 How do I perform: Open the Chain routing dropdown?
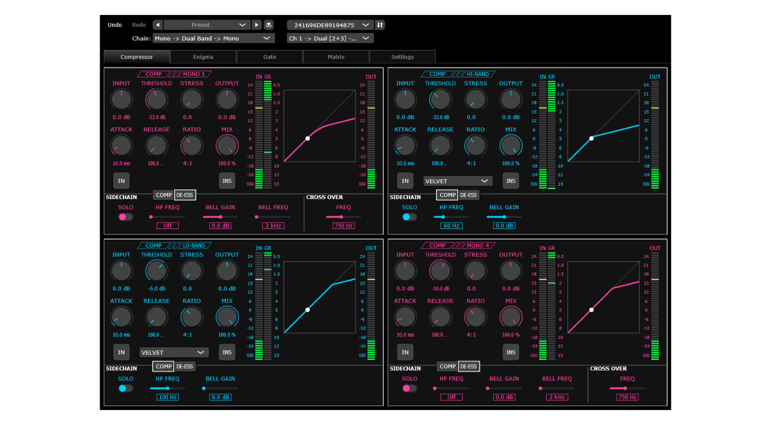coord(213,38)
